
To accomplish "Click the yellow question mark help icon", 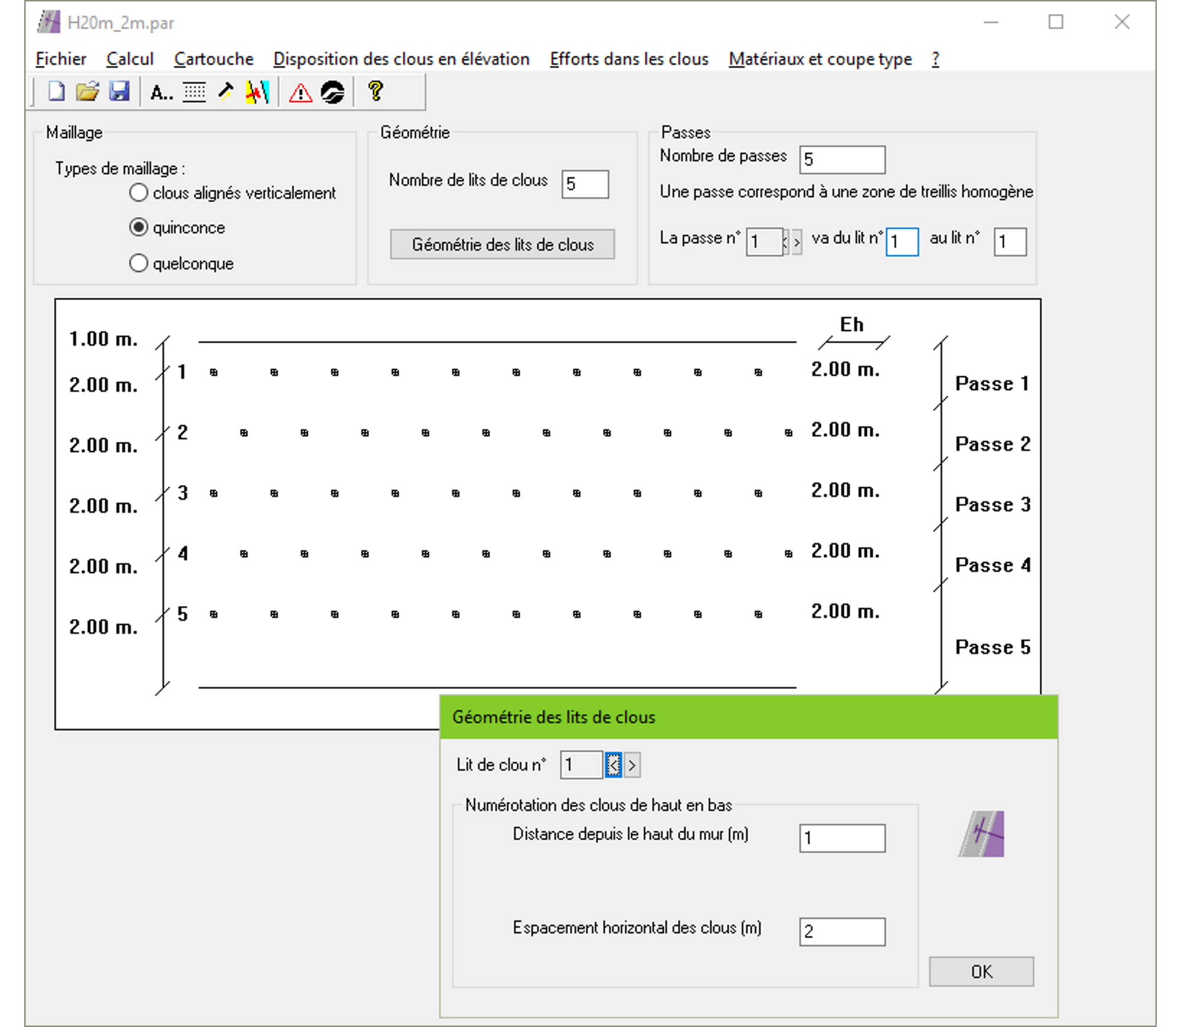I will 376,91.
